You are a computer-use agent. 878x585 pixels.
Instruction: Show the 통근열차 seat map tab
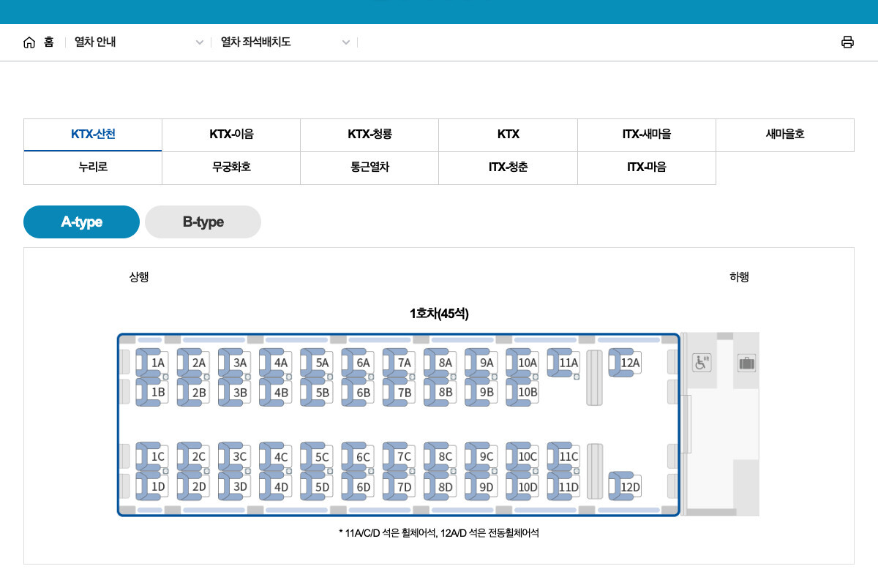pyautogui.click(x=369, y=167)
